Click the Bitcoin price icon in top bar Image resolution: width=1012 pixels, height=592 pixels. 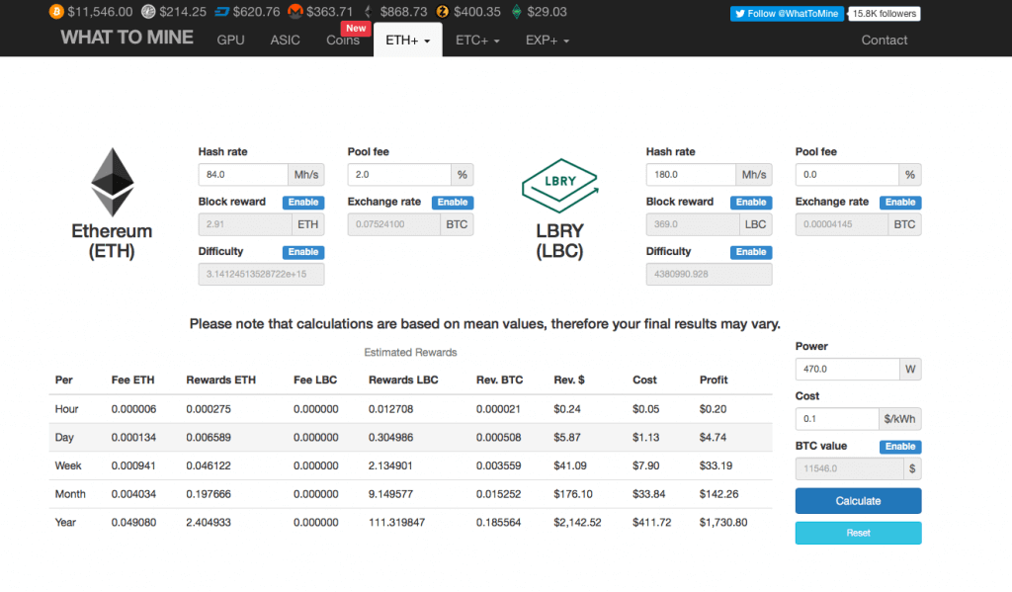point(55,12)
